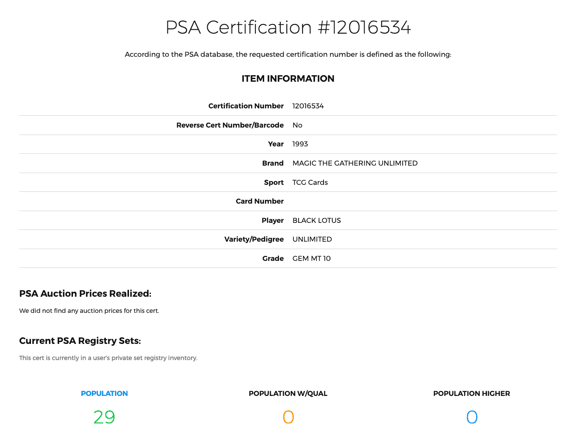
Task: Click the Card Number label
Action: point(260,201)
